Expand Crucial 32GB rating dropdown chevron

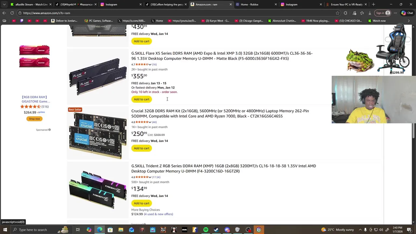(x=150, y=122)
